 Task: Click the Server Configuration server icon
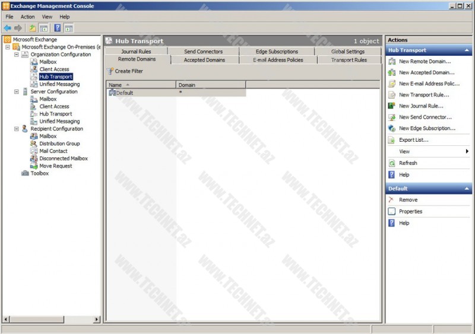(25, 91)
